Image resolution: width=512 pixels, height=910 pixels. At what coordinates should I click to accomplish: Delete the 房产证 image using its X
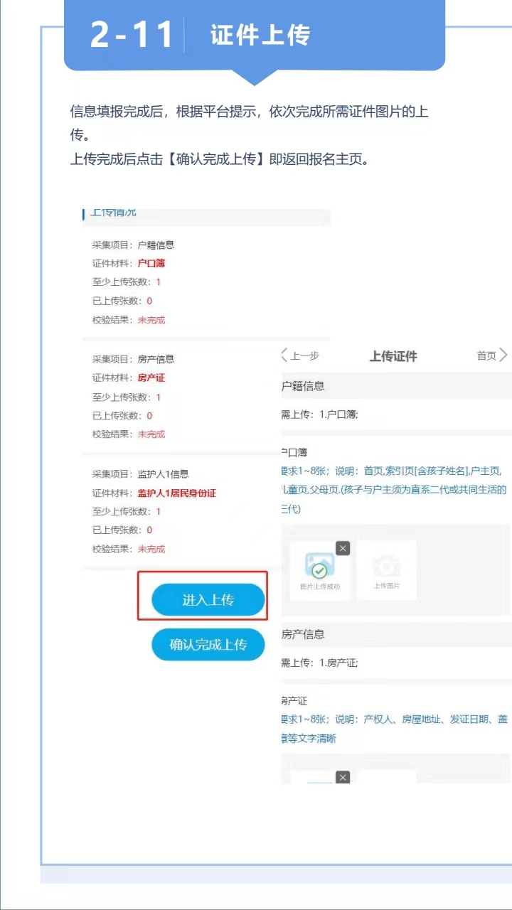343,777
